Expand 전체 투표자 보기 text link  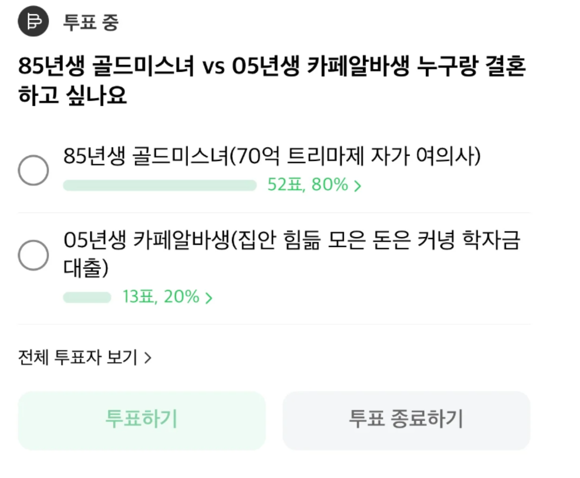pos(78,357)
